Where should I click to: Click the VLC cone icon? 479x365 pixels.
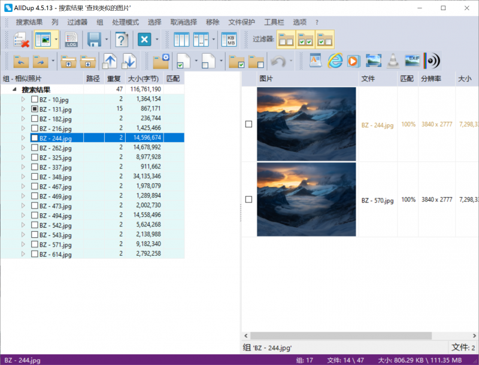(393, 60)
